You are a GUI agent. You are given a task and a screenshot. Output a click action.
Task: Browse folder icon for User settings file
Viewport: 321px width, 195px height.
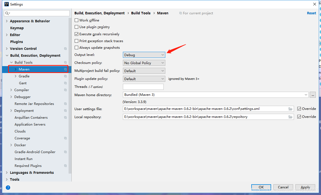click(290, 109)
